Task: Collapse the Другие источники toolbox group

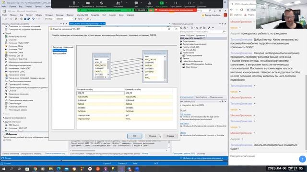Action: pos(3,122)
